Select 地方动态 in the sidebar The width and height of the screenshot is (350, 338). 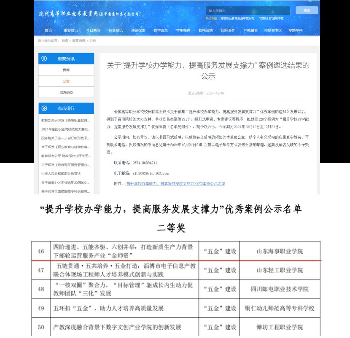(66, 92)
